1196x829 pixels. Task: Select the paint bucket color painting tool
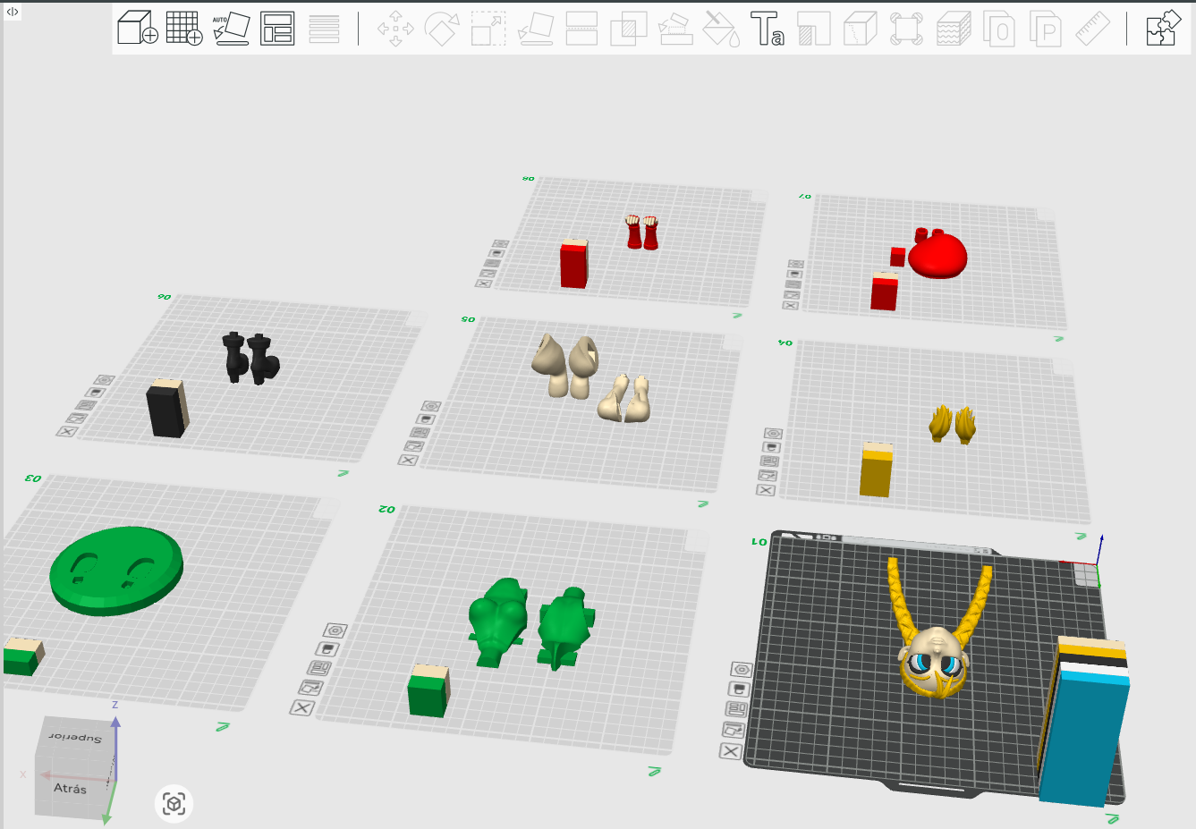tap(721, 28)
